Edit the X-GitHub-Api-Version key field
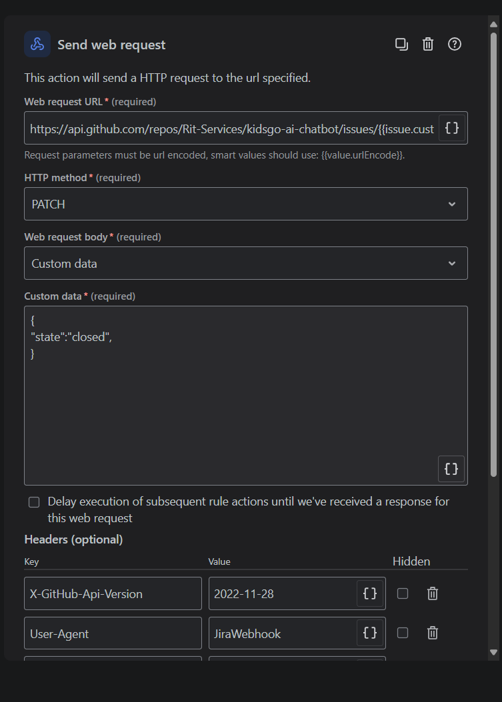 (113, 593)
